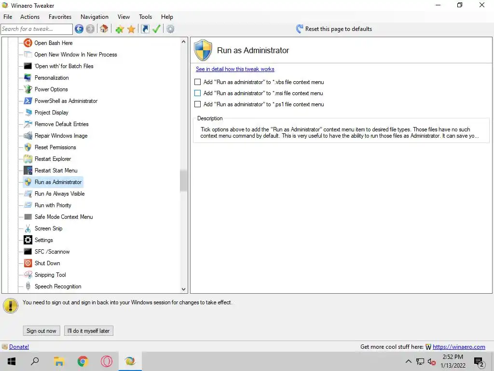Screen dimensions: 494x371
Task: Click the Shut Down power icon
Action: coord(27,263)
